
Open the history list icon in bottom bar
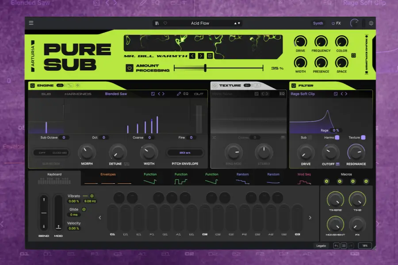[x=344, y=246]
